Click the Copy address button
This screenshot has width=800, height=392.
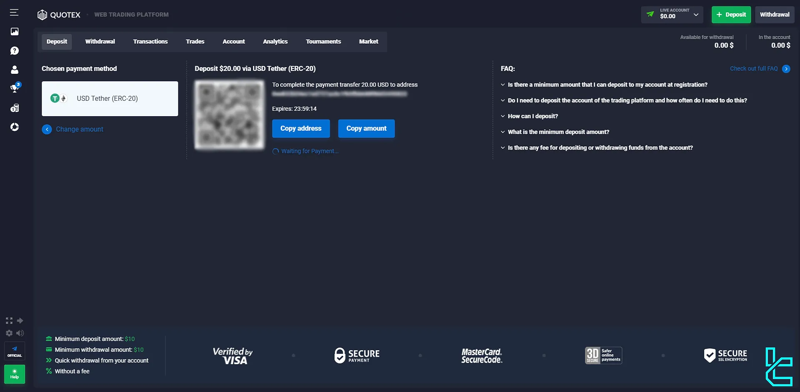pos(301,129)
